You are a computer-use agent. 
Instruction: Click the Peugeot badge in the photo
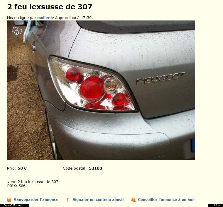[161, 78]
